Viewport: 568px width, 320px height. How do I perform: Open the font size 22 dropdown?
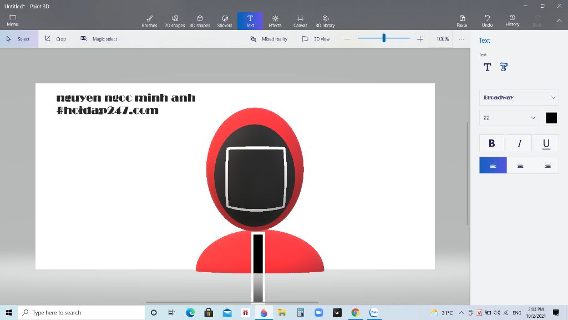(x=509, y=118)
